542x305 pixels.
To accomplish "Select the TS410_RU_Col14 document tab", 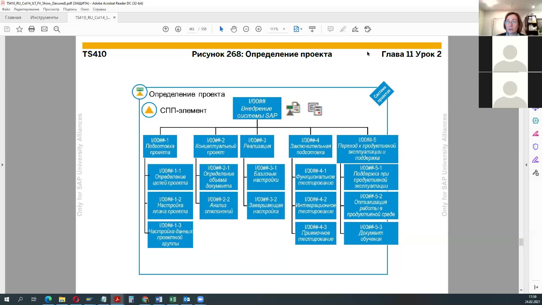I will pyautogui.click(x=93, y=18).
